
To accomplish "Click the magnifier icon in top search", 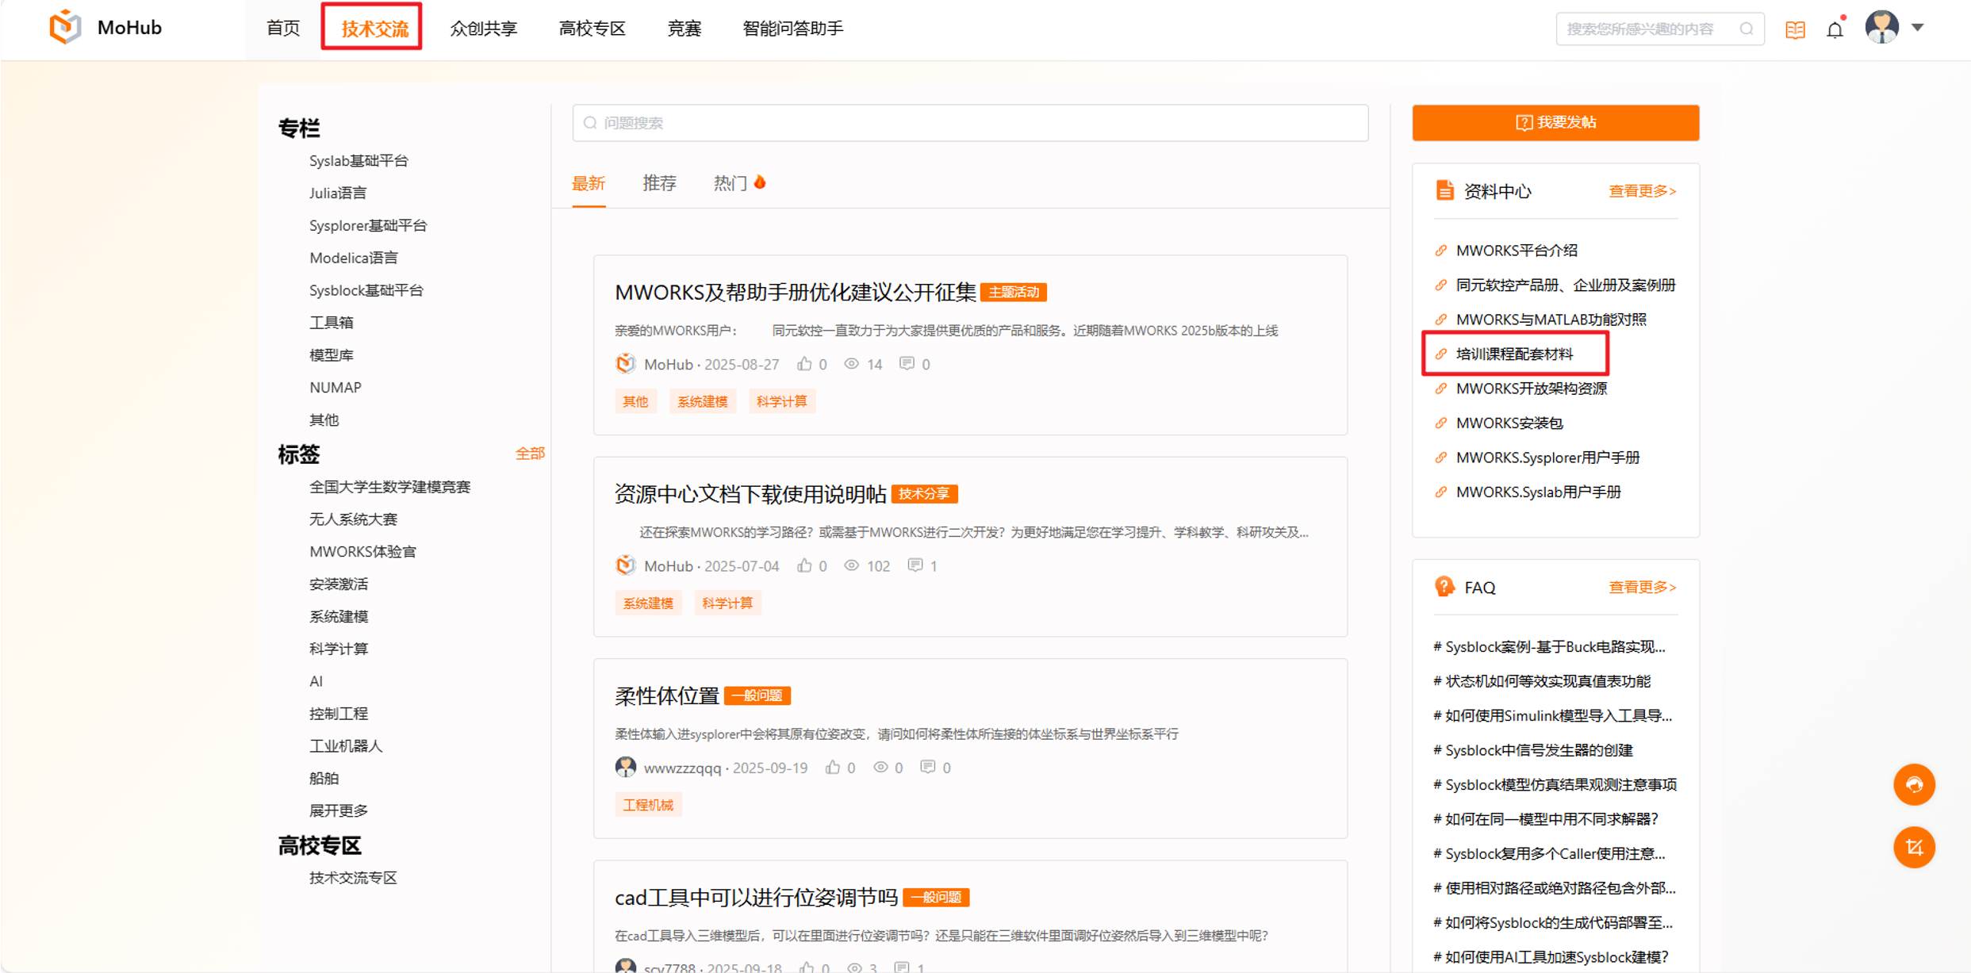I will [1747, 29].
